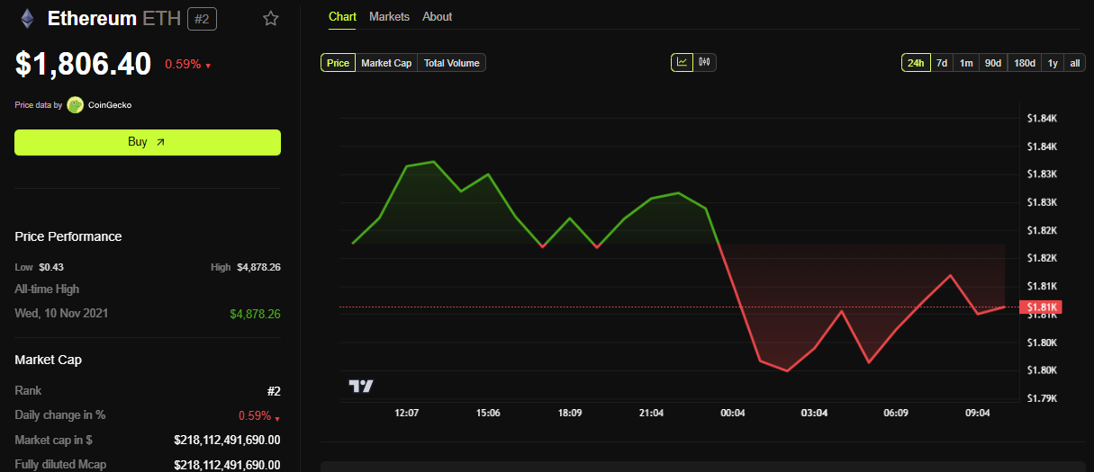
Task: Select the 24h time range
Action: click(x=916, y=63)
